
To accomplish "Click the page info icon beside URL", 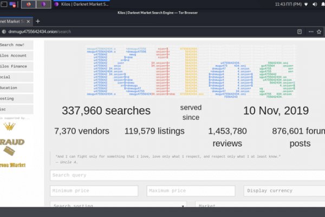I will point(4,31).
